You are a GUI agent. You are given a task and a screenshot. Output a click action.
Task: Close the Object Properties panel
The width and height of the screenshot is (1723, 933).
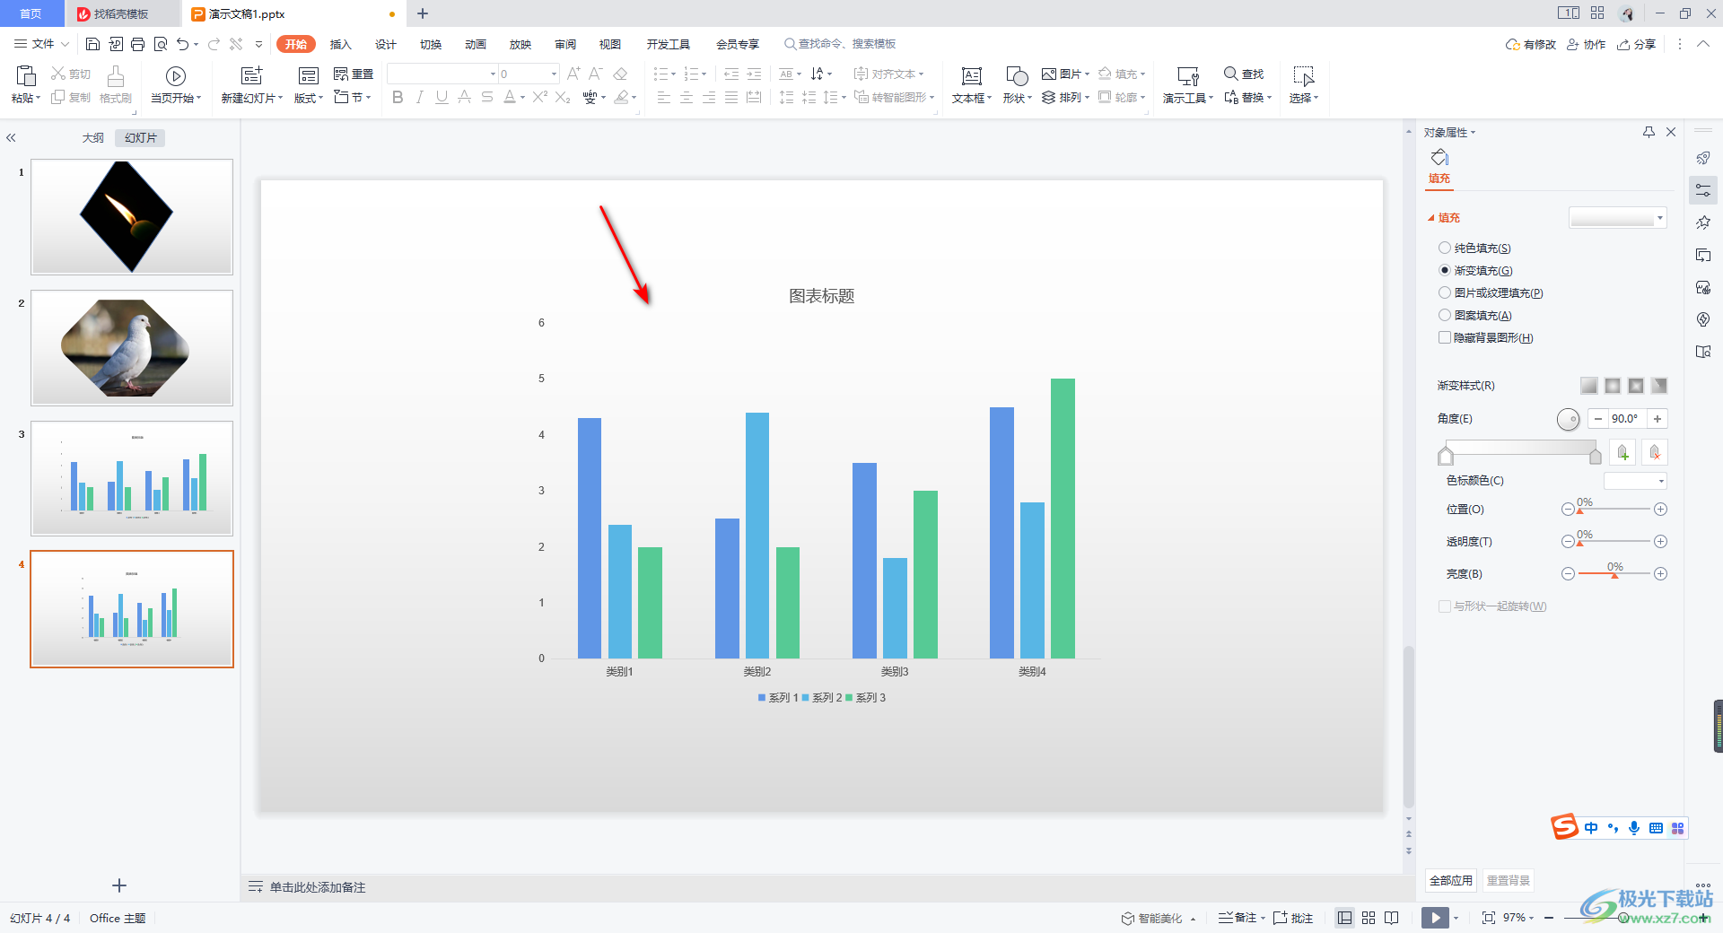pyautogui.click(x=1671, y=132)
